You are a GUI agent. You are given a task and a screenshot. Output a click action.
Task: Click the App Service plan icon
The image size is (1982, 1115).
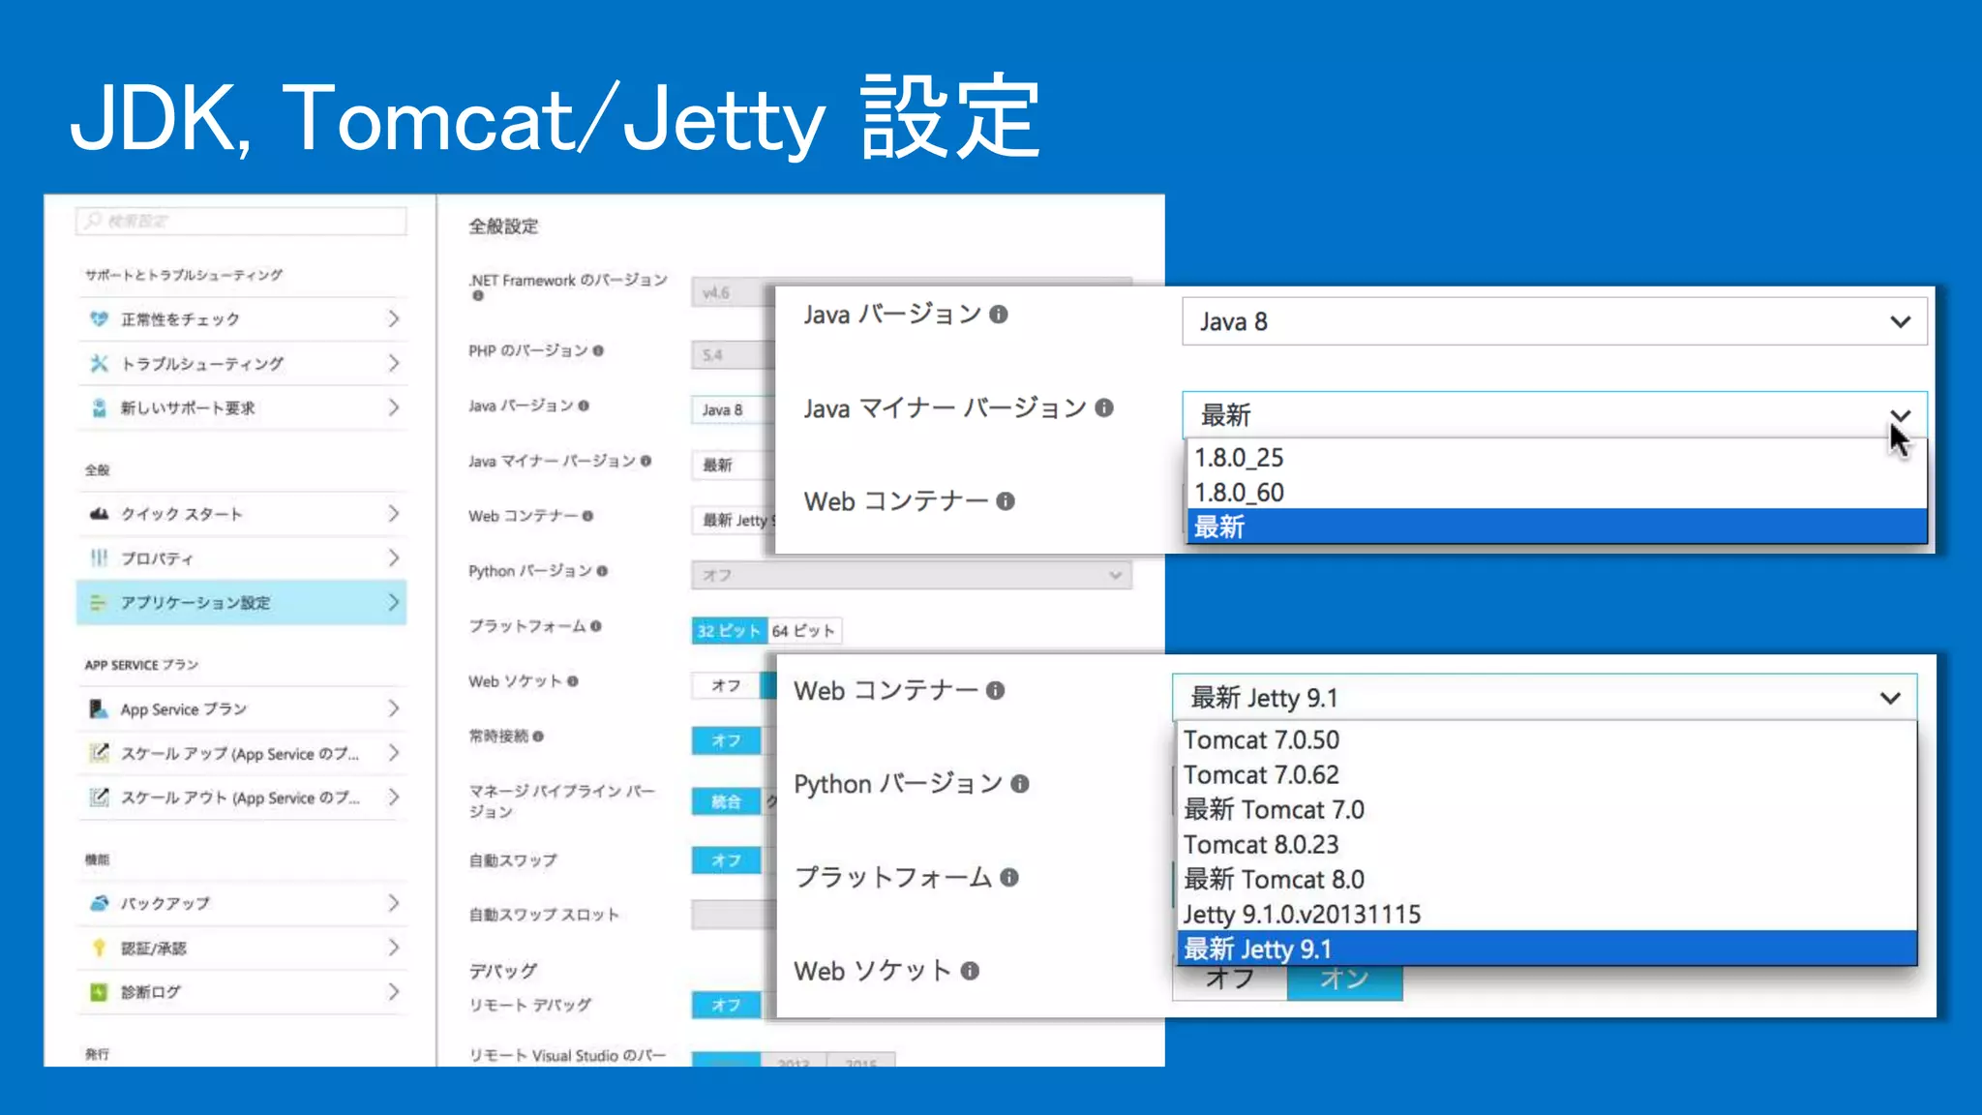(x=99, y=708)
